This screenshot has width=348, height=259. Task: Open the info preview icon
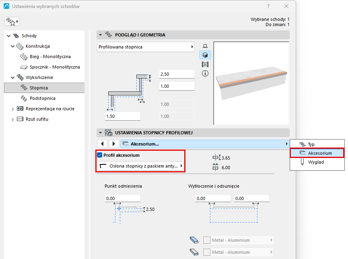(x=205, y=73)
